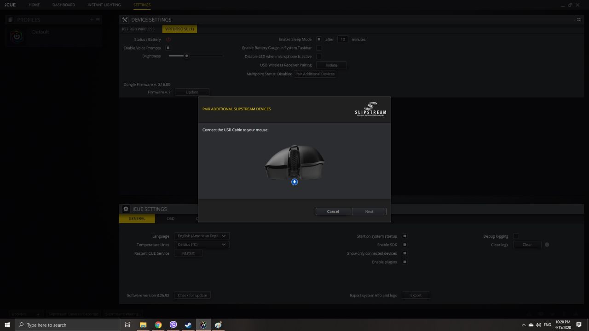Open the Windows notification center
This screenshot has height=331, width=589.
click(x=579, y=325)
